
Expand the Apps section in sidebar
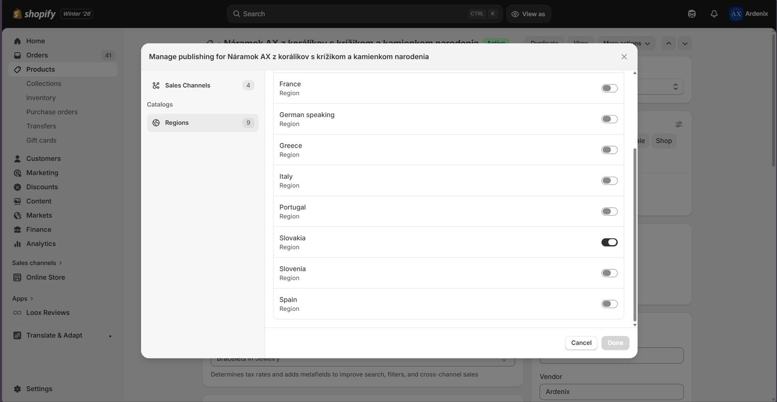[32, 299]
